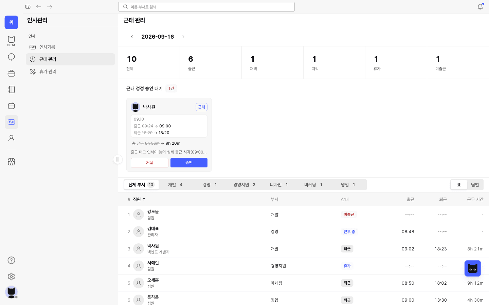Screen dimensions: 489x305
Task: Open the BETA cat icon in sidebar
Action: [11, 41]
